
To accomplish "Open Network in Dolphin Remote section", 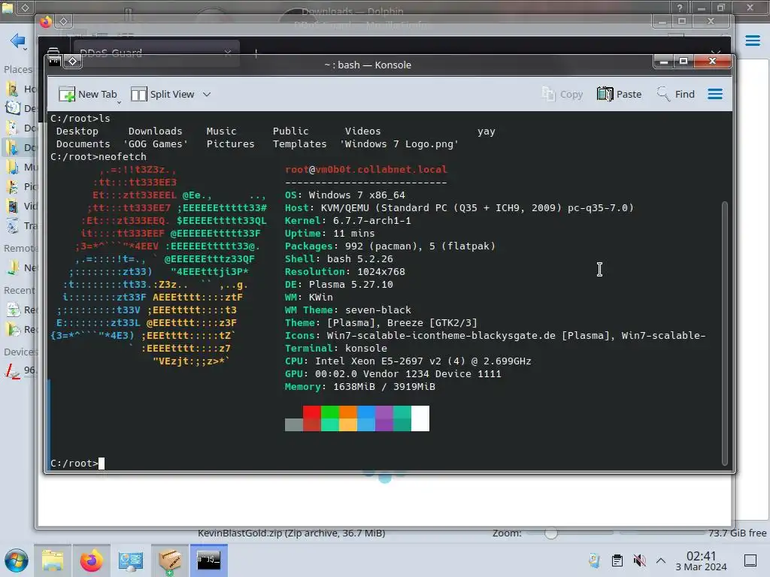I will (22, 268).
